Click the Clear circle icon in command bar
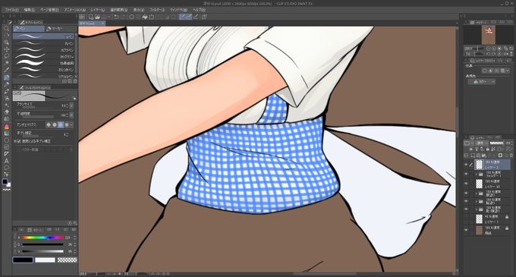The width and height of the screenshot is (516, 277). pos(131,17)
